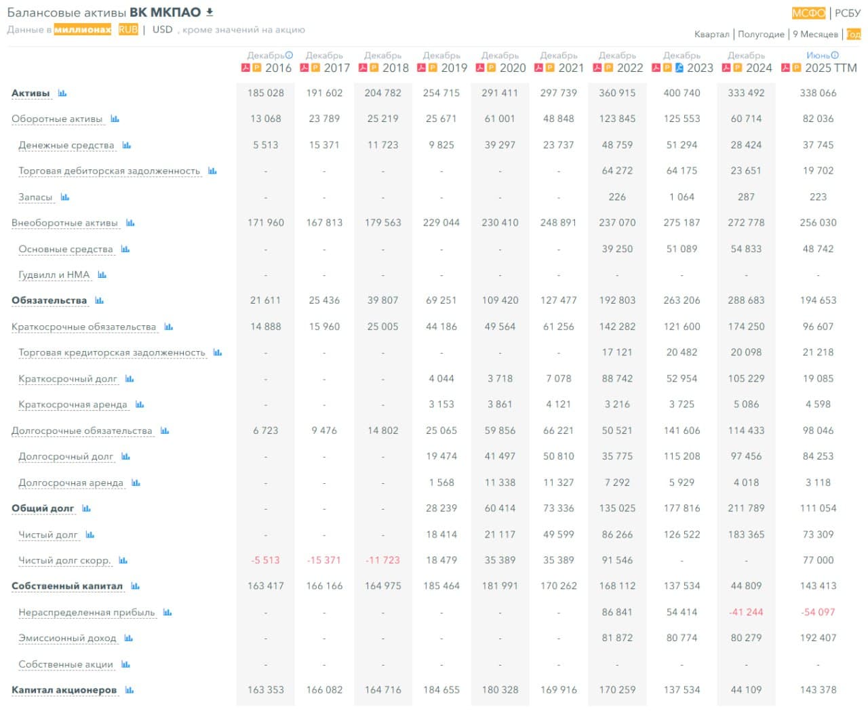Click the info icon next to Июнь
Screen dimensions: 868x713
point(835,56)
